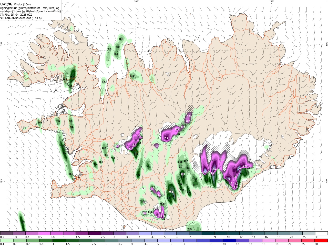Click the '15W' longitude label
This screenshot has width=328, height=246.
(271, 1)
